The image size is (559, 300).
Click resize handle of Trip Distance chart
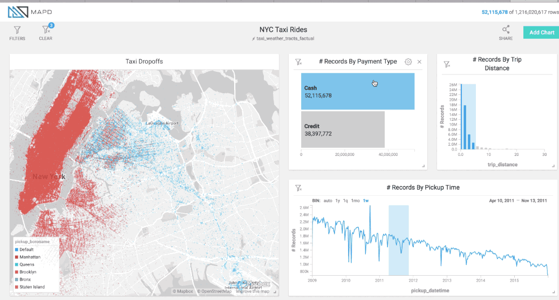pos(553,166)
